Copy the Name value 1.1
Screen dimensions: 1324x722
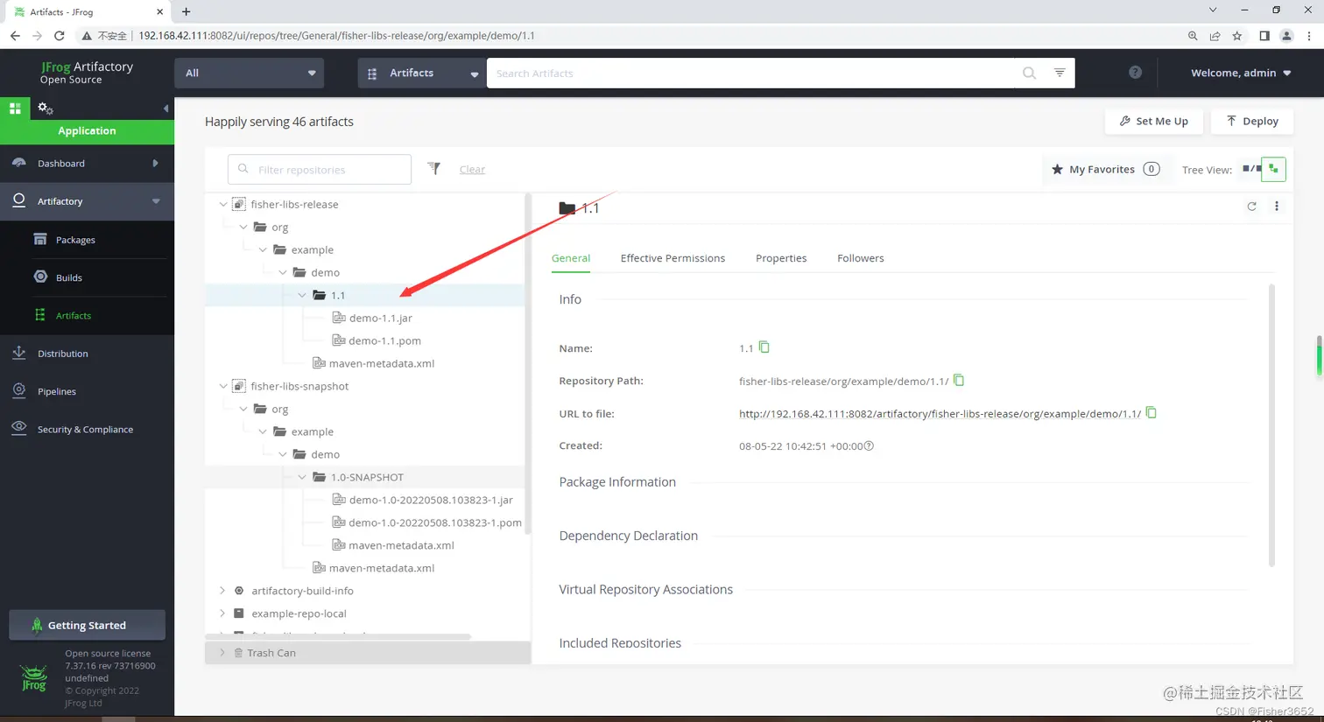[764, 347]
